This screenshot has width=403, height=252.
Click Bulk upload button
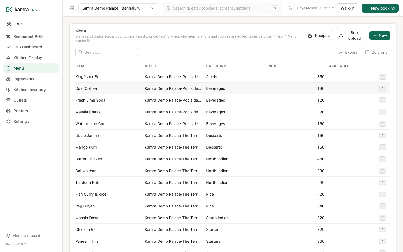coord(351,36)
